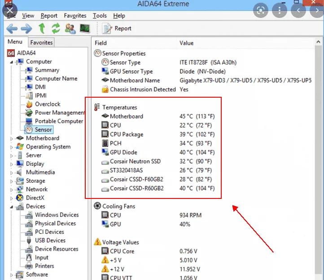Image resolution: width=324 pixels, height=280 pixels.
Task: Go up one level with green arrow
Action: 42,28
